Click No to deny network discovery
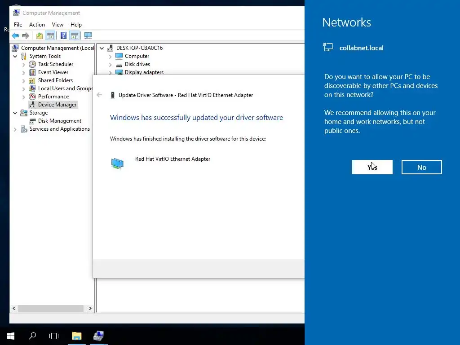Viewport: 460px width, 345px height. (x=421, y=167)
